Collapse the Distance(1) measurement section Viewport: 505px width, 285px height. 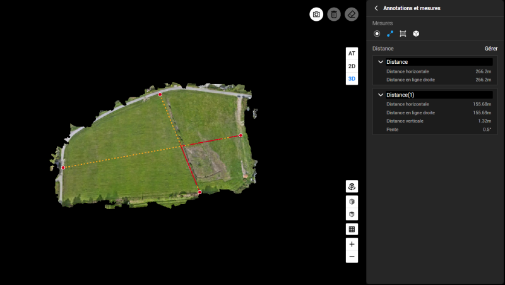[x=381, y=95]
